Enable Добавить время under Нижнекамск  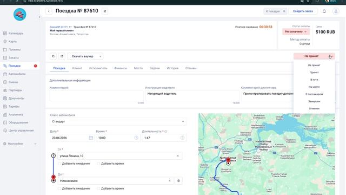[x=98, y=188]
